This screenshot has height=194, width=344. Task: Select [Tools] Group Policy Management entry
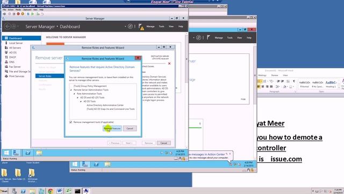pyautogui.click(x=90, y=86)
